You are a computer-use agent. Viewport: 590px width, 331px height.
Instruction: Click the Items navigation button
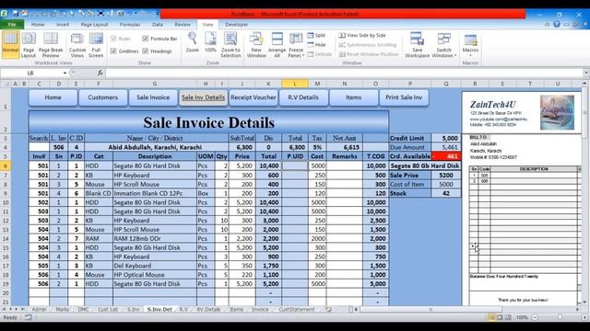point(353,97)
